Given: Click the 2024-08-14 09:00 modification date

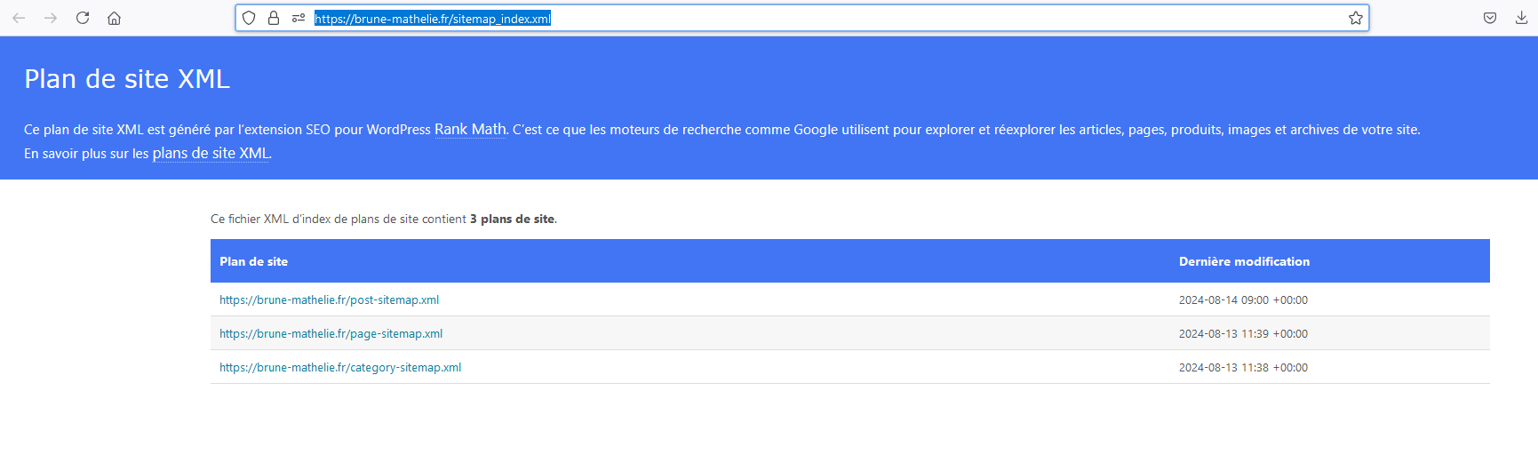Looking at the screenshot, I should point(1243,299).
